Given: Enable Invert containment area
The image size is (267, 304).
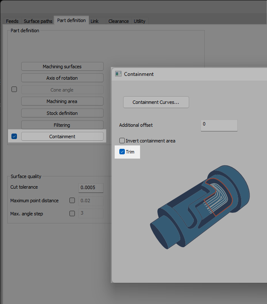Looking at the screenshot, I should [122, 141].
